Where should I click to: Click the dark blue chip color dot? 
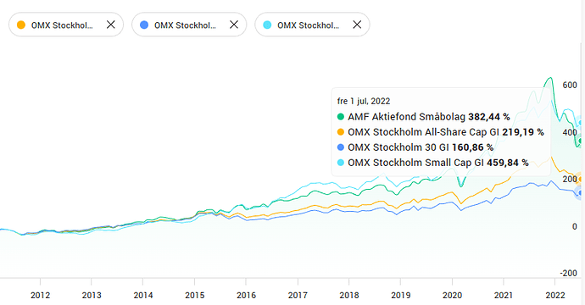[144, 25]
